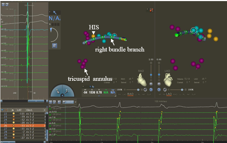Click the RAO heart orientation model
Viewport: 227px width, 143px height.
[142, 80]
